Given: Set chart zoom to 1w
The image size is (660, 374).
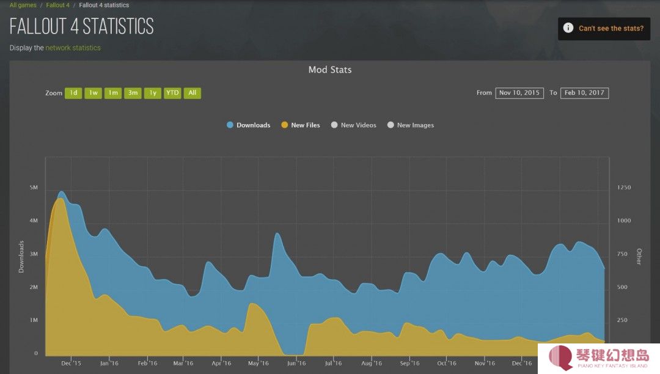Looking at the screenshot, I should click(x=93, y=93).
